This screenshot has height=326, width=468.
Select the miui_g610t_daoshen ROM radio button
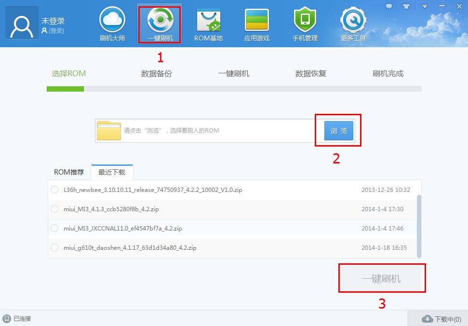click(54, 247)
